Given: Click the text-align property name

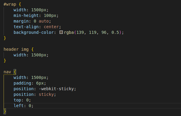Looking at the screenshot, I should click(26, 27).
